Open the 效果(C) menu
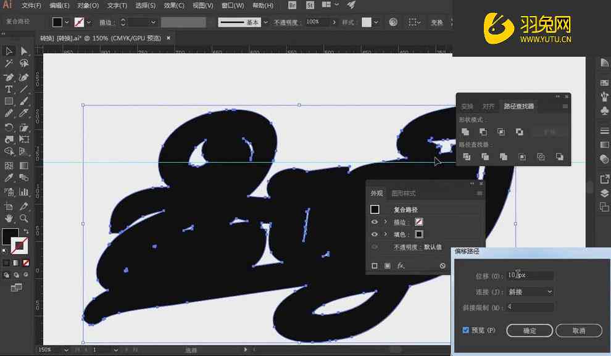611x356 pixels. [174, 6]
